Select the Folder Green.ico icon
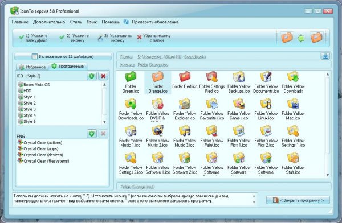The height and width of the screenshot is (223, 342). 131,82
